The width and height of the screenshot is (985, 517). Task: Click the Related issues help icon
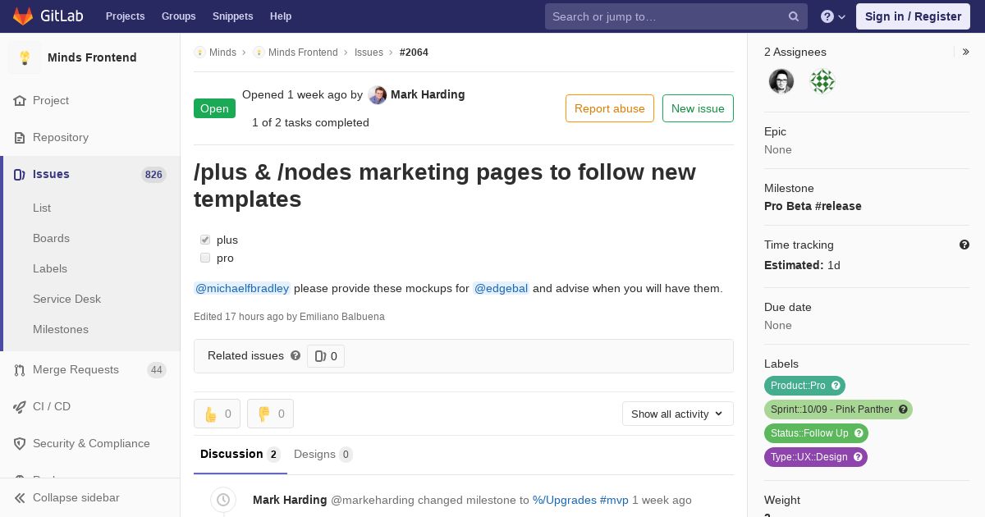tap(295, 355)
